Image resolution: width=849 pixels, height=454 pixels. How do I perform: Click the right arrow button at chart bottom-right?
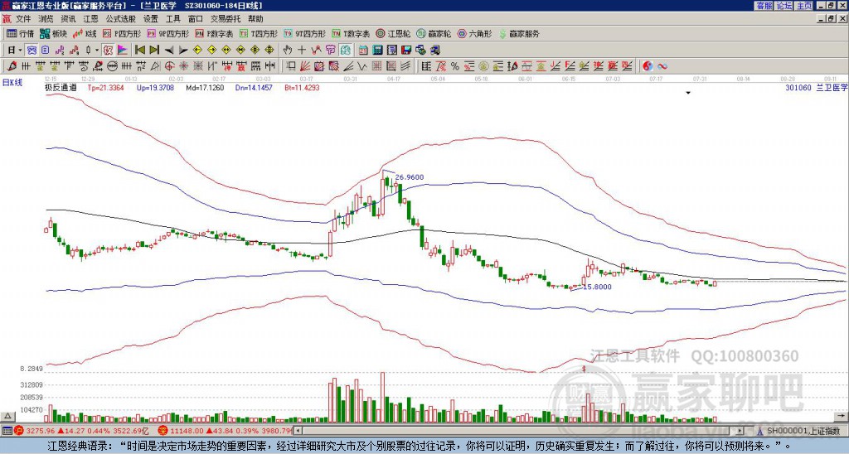coord(842,416)
